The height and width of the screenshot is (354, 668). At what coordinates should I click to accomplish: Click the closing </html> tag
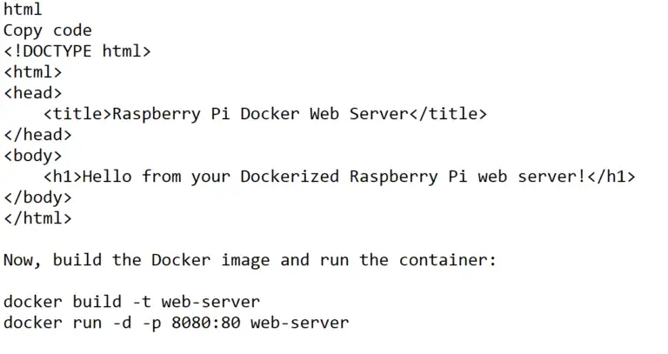pyautogui.click(x=38, y=218)
